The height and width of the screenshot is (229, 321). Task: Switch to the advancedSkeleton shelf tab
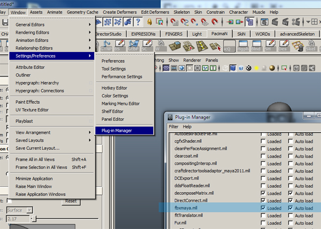[297, 34]
